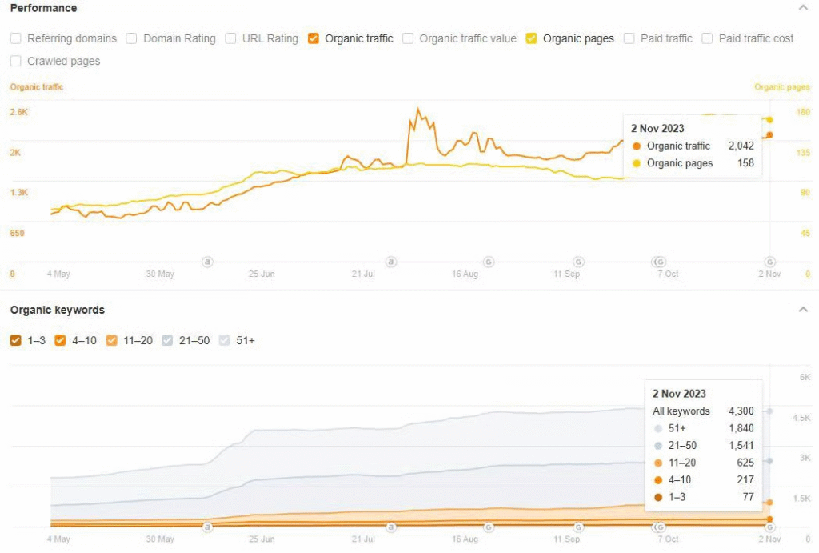Enable the Referring domains checkbox

click(16, 38)
